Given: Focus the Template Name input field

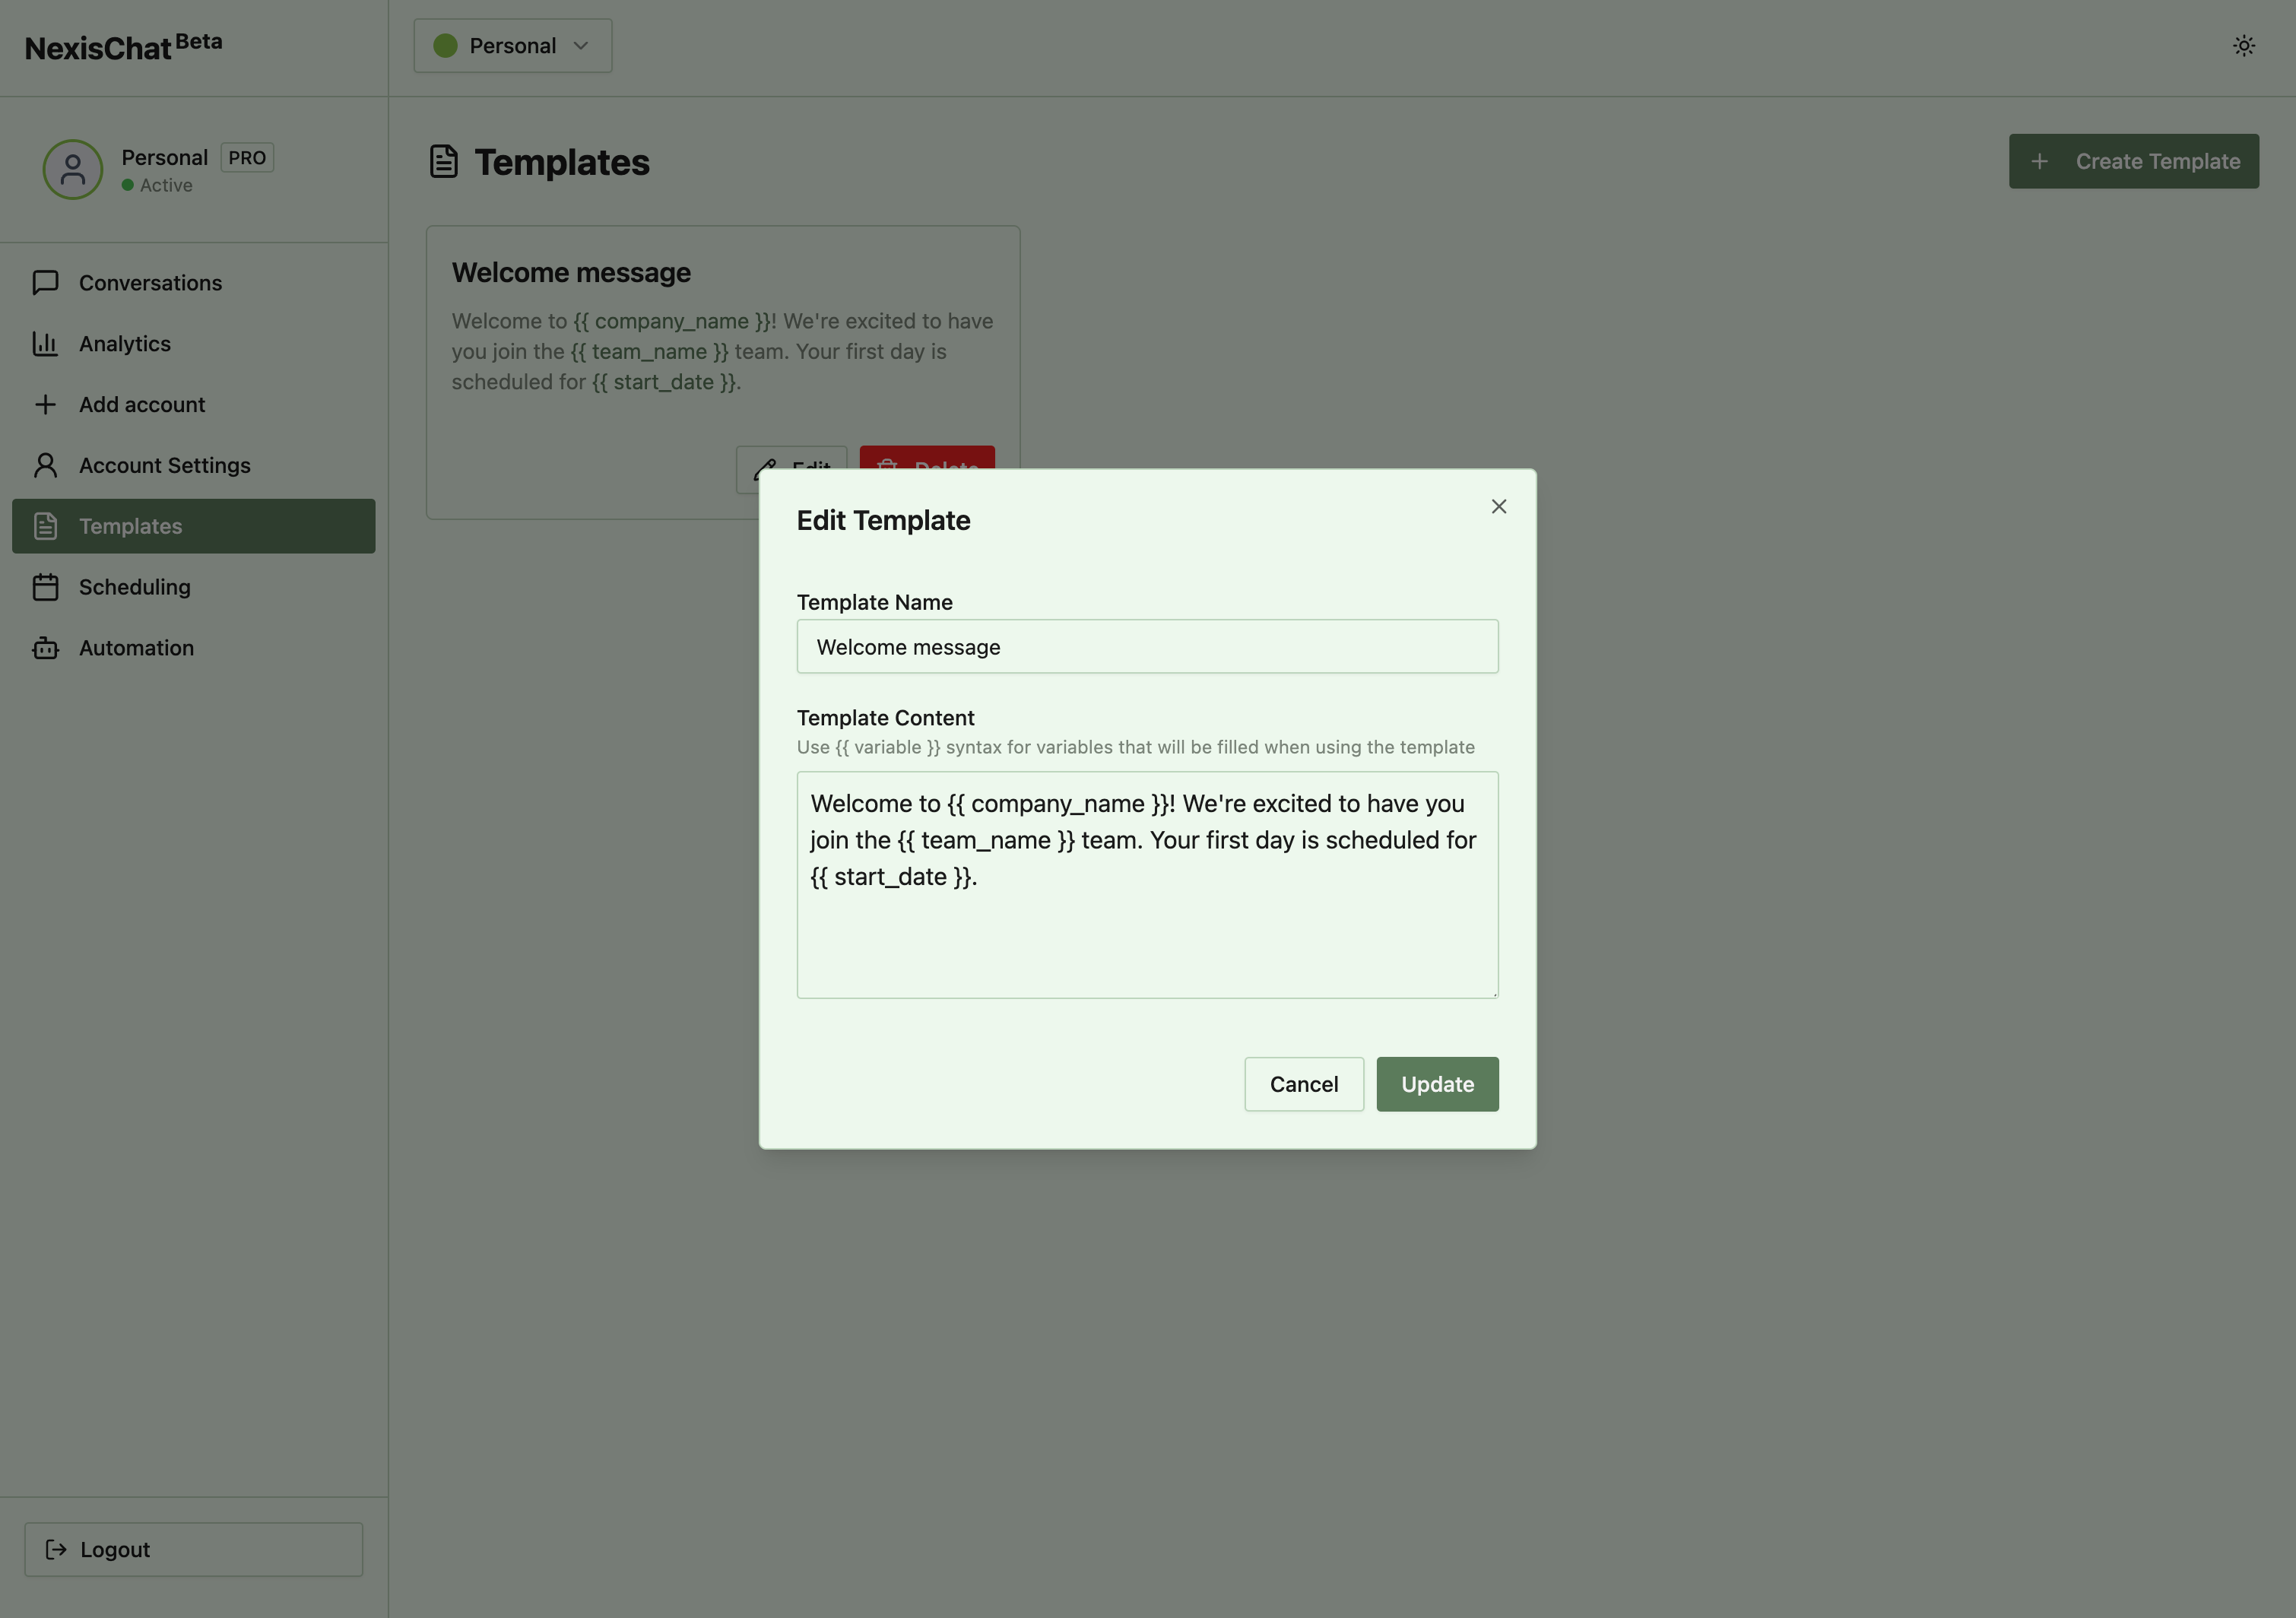Looking at the screenshot, I should tap(1147, 647).
